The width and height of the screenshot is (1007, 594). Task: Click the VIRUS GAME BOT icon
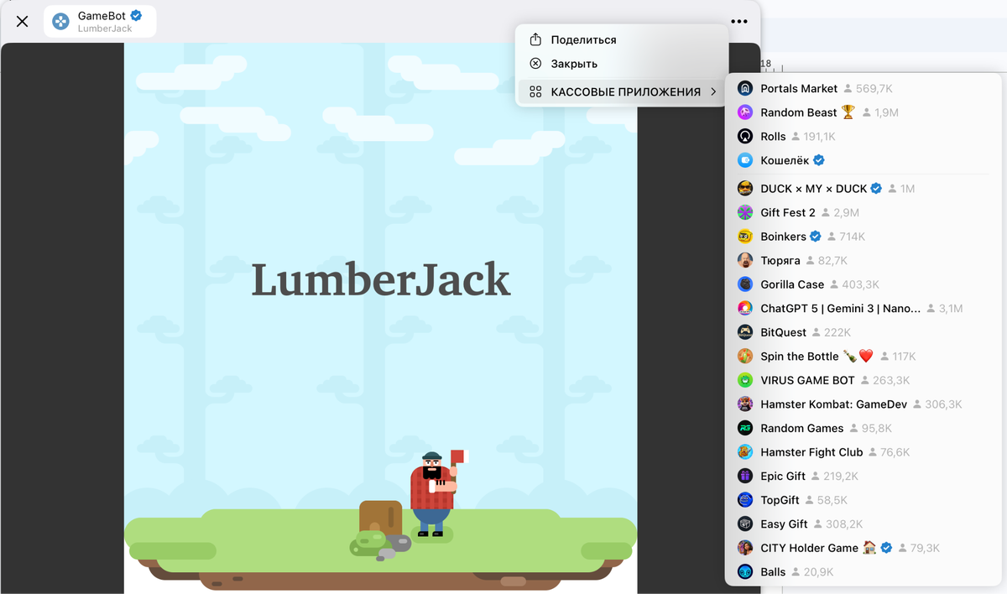(745, 380)
